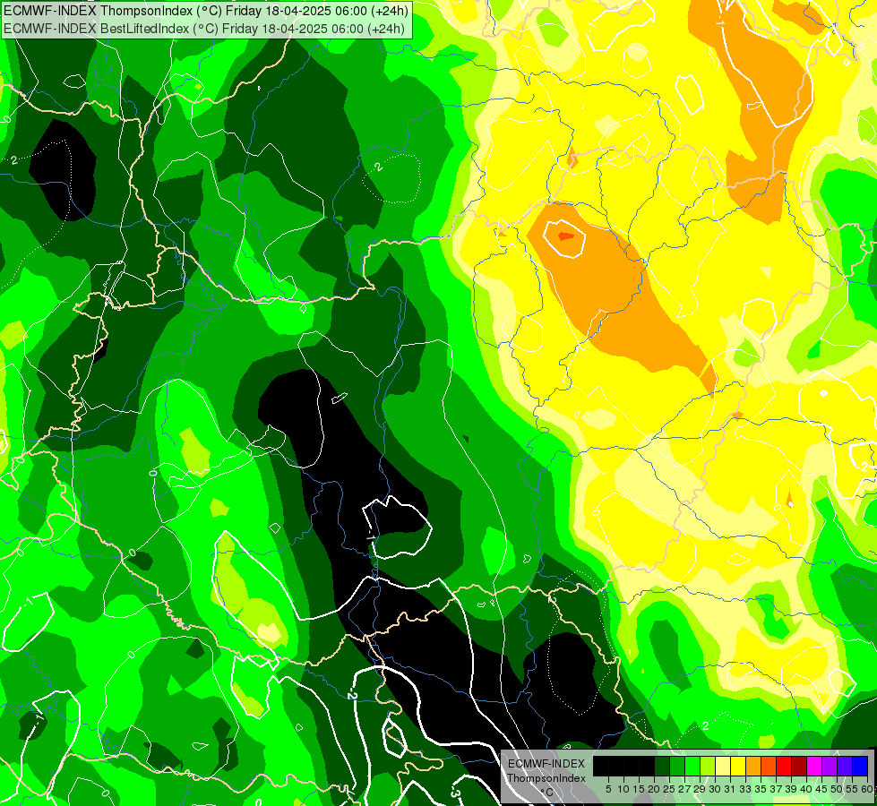The image size is (877, 806).
Task: Select the yellow 31–33 legend swatch
Action: 738,766
